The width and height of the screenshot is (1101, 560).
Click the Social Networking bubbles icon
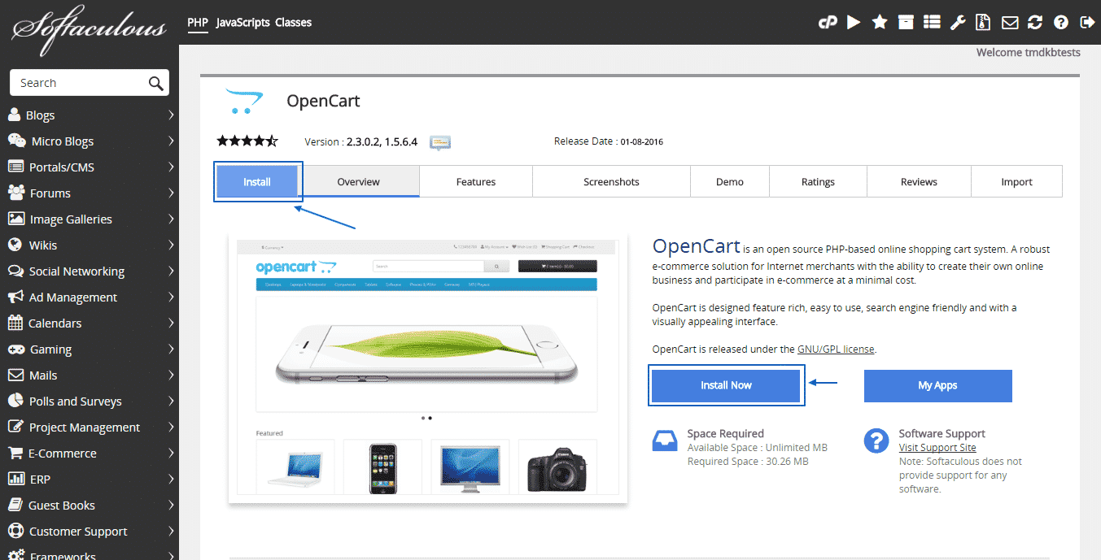pyautogui.click(x=15, y=271)
